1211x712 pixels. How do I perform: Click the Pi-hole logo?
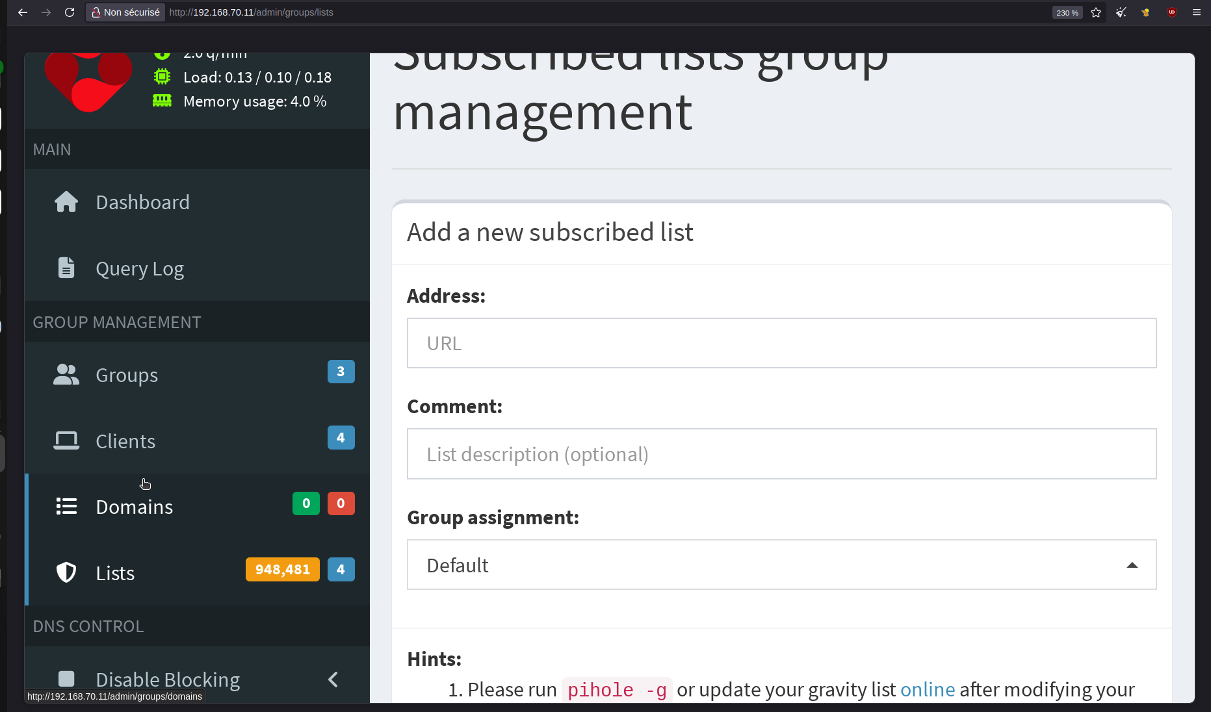pyautogui.click(x=88, y=82)
